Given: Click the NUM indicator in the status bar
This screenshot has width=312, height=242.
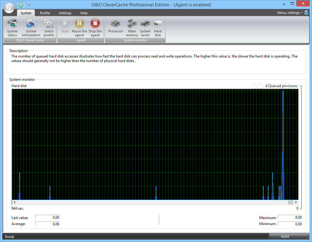Looking at the screenshot, I should pos(285,237).
